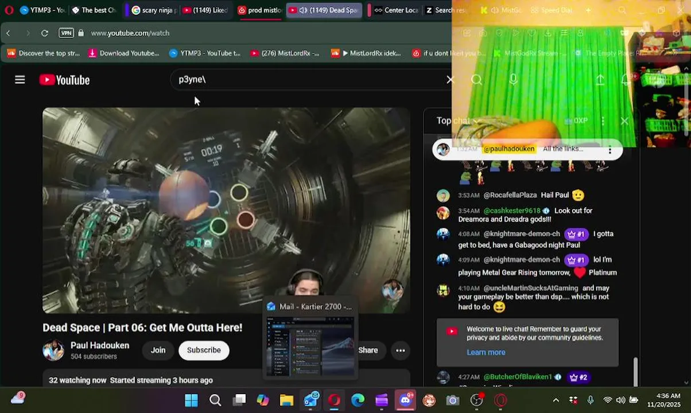Open more actions on video
This screenshot has height=413, width=691.
tap(401, 350)
